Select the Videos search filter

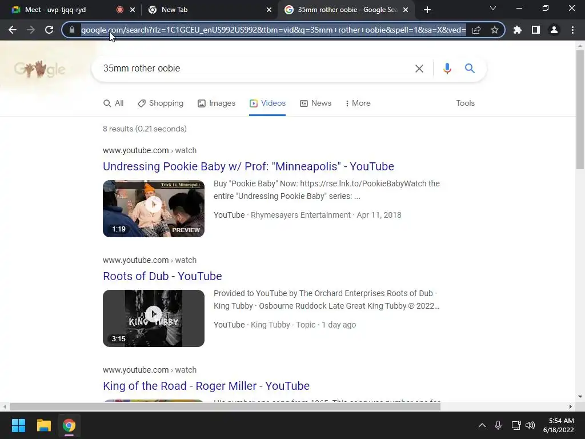coord(267,103)
